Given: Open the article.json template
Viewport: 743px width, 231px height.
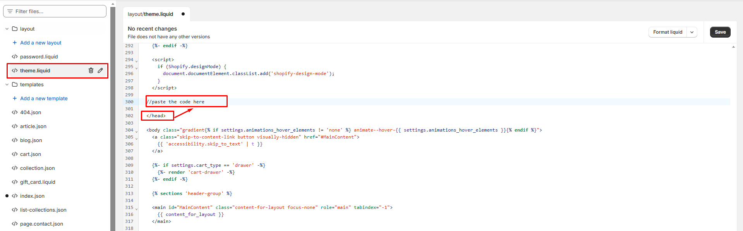Looking at the screenshot, I should coord(33,126).
